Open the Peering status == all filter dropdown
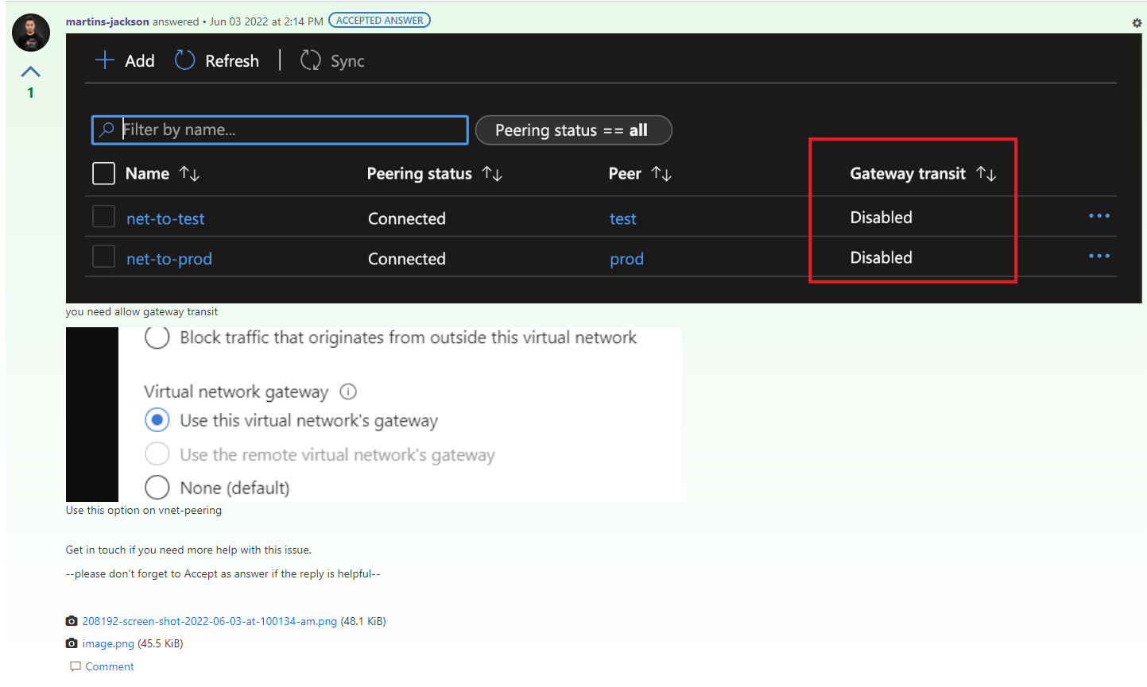This screenshot has height=687, width=1147. (573, 129)
